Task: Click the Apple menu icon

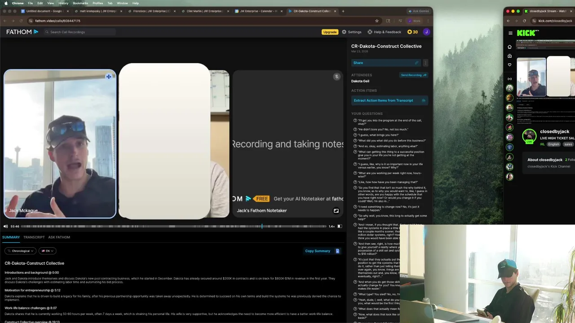Action: pyautogui.click(x=5, y=3)
